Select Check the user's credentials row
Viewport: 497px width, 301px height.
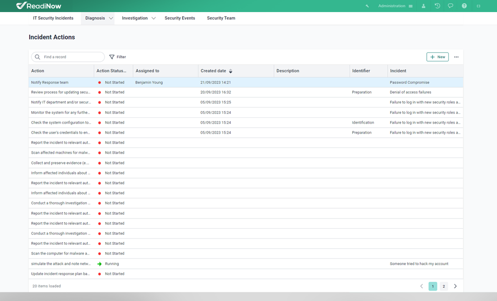[246, 133]
